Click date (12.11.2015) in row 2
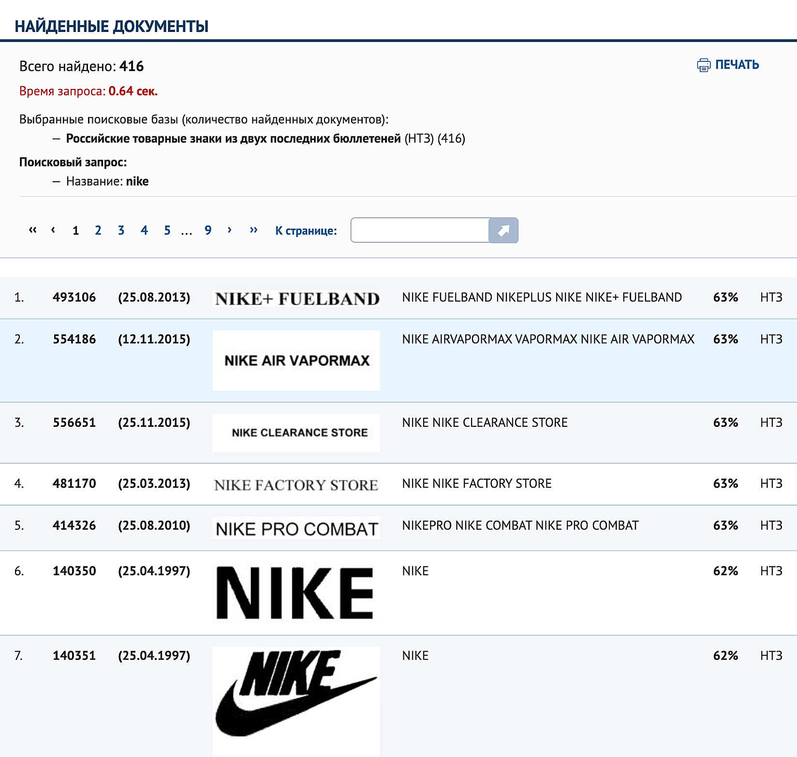797x757 pixels. point(154,339)
